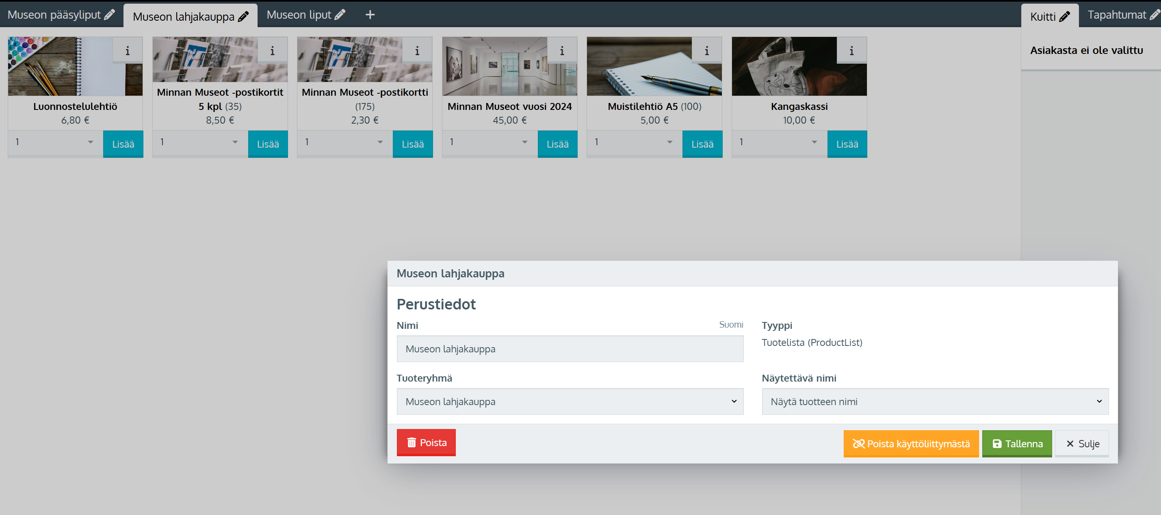
Task: Add Minnan Museot -postikortit 5 kpl with Lisää
Action: 268,144
